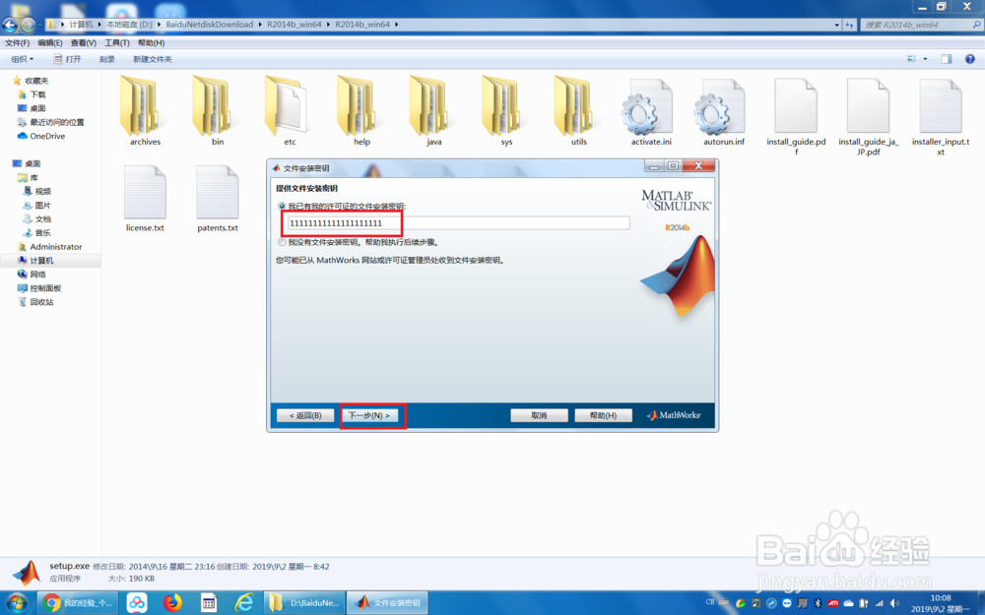Open the 帮助(H) menu in Explorer

(151, 42)
